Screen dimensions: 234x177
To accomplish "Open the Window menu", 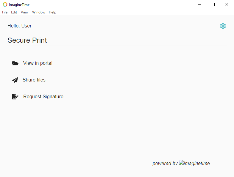I will pyautogui.click(x=39, y=12).
